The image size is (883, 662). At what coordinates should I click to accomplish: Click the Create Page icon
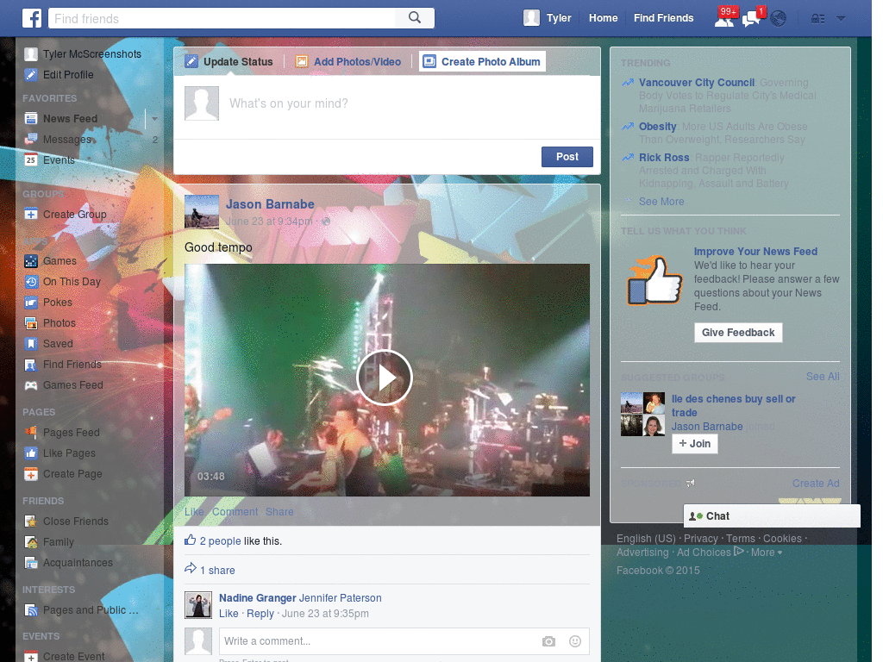coord(31,474)
